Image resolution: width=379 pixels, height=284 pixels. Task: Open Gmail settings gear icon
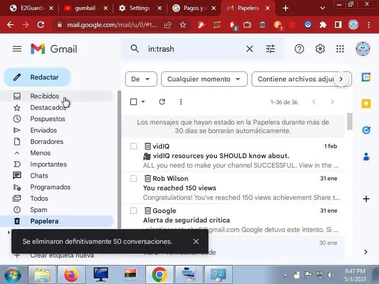click(320, 49)
